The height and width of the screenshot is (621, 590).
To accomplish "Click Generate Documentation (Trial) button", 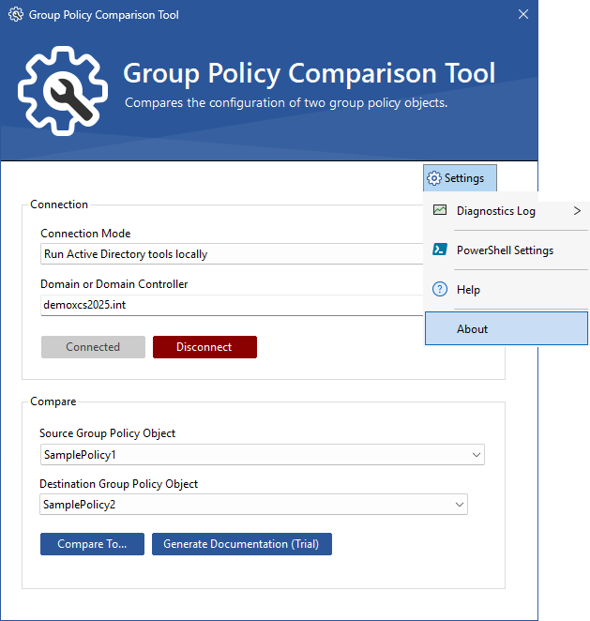I will click(242, 544).
